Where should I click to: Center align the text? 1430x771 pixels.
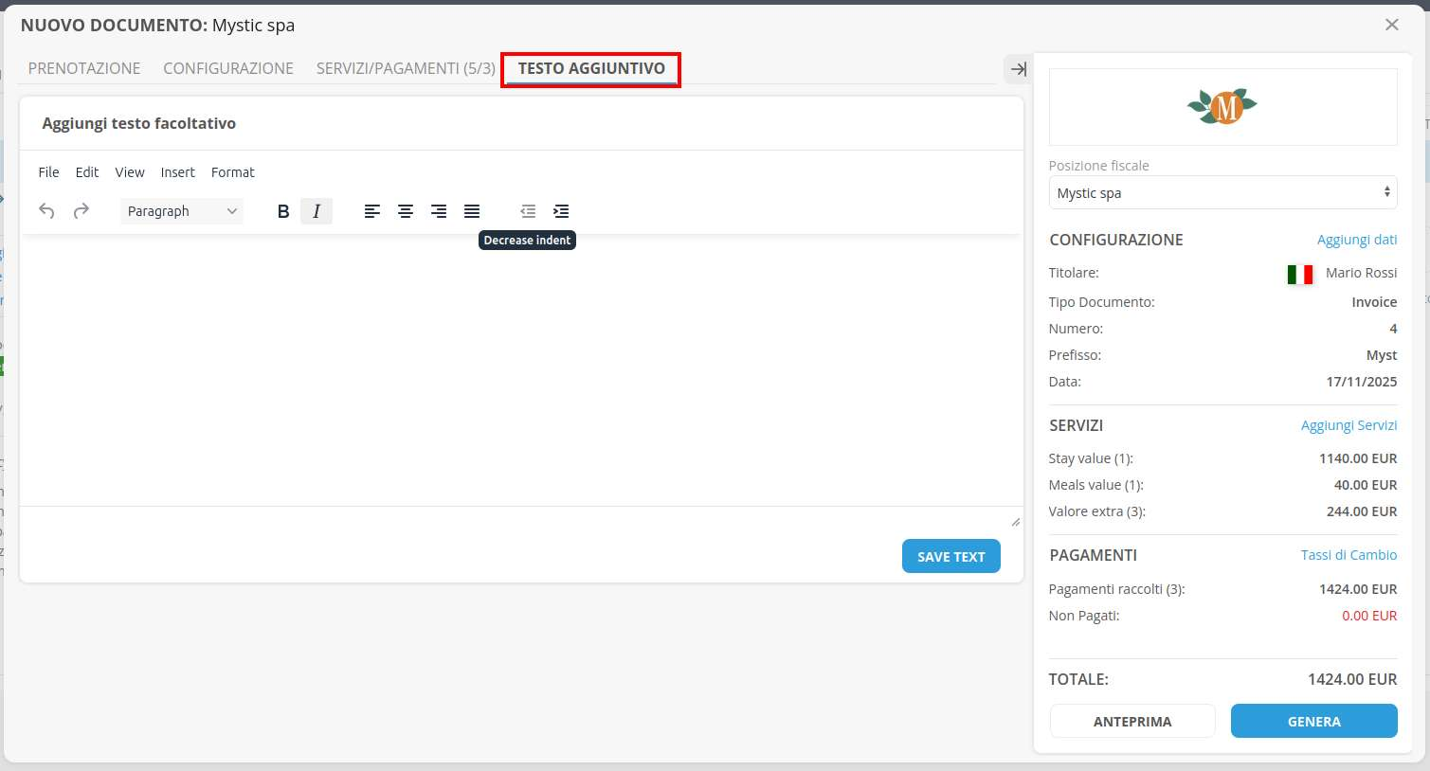click(x=406, y=211)
